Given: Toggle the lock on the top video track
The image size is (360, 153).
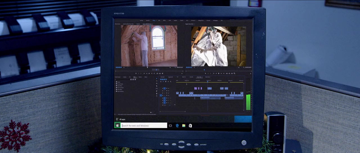Looking at the screenshot, I should 163,89.
